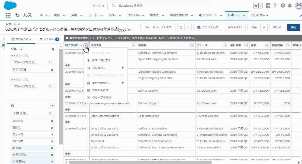Open the help question mark icon
The height and width of the screenshot is (164, 302).
275,6
